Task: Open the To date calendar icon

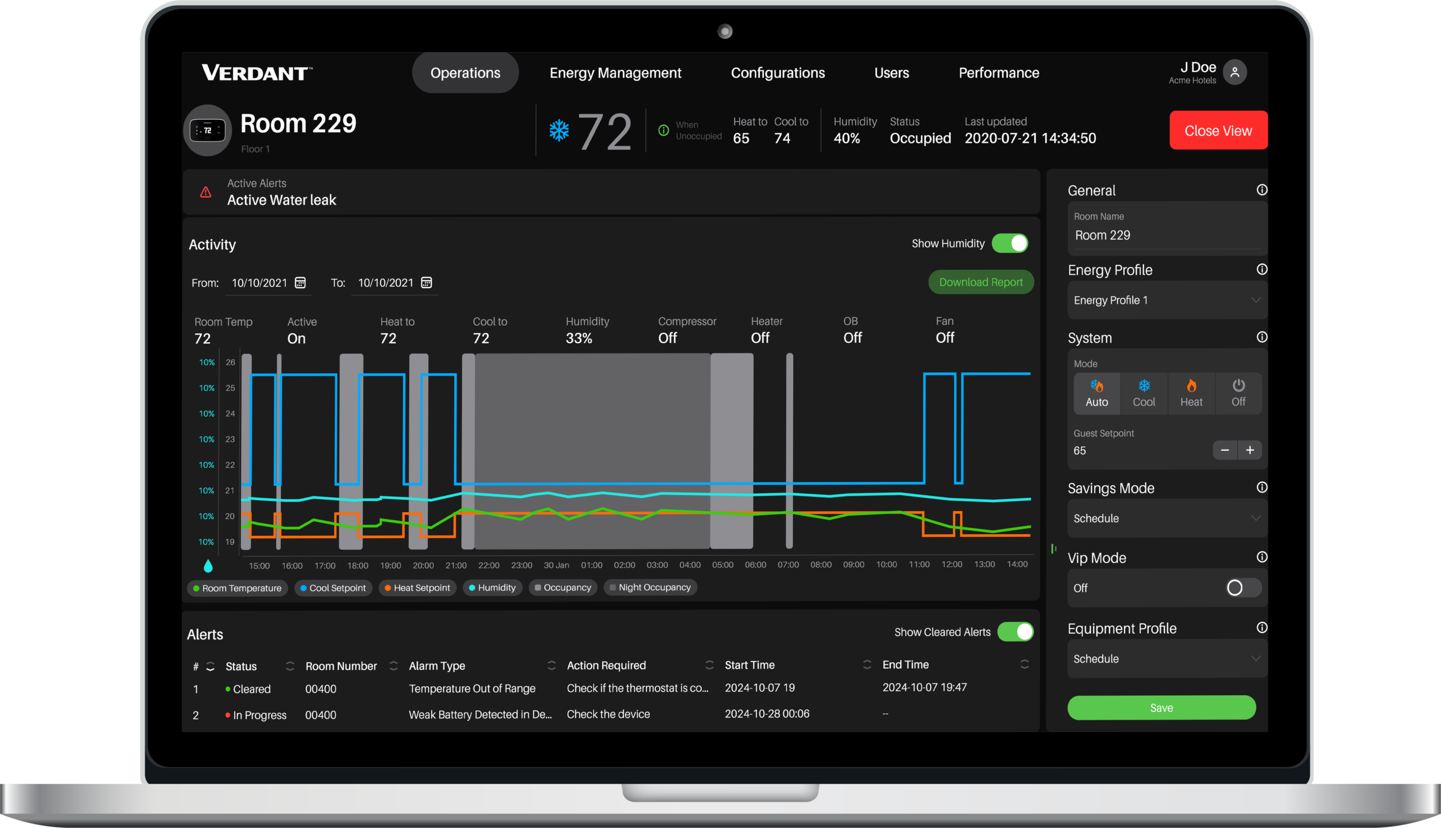Action: click(x=427, y=283)
